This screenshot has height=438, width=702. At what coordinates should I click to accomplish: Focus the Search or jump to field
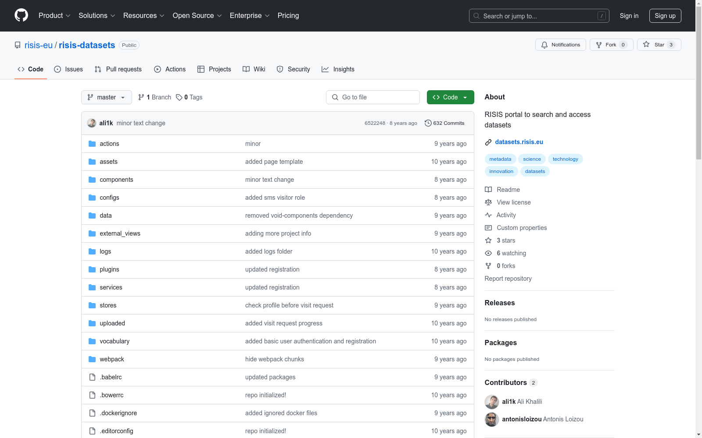click(x=539, y=16)
